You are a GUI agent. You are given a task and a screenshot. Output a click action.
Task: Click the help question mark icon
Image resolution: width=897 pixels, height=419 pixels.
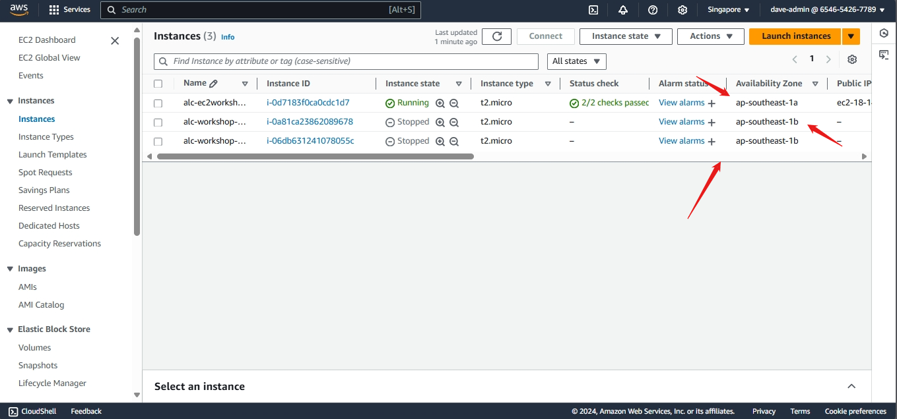(x=653, y=10)
